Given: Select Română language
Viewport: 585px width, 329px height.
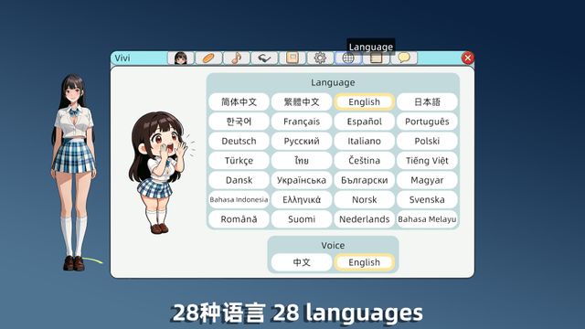Looking at the screenshot, I should click(239, 219).
